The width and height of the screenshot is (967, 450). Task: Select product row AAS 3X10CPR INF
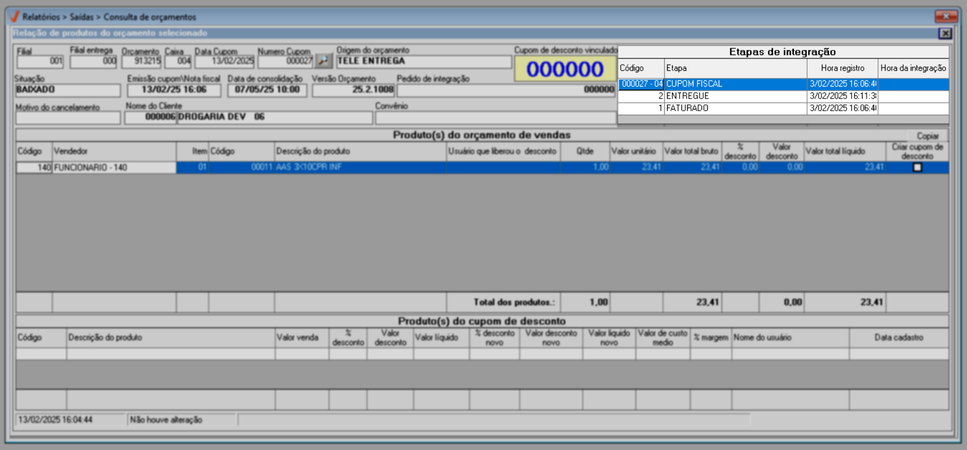pyautogui.click(x=360, y=167)
